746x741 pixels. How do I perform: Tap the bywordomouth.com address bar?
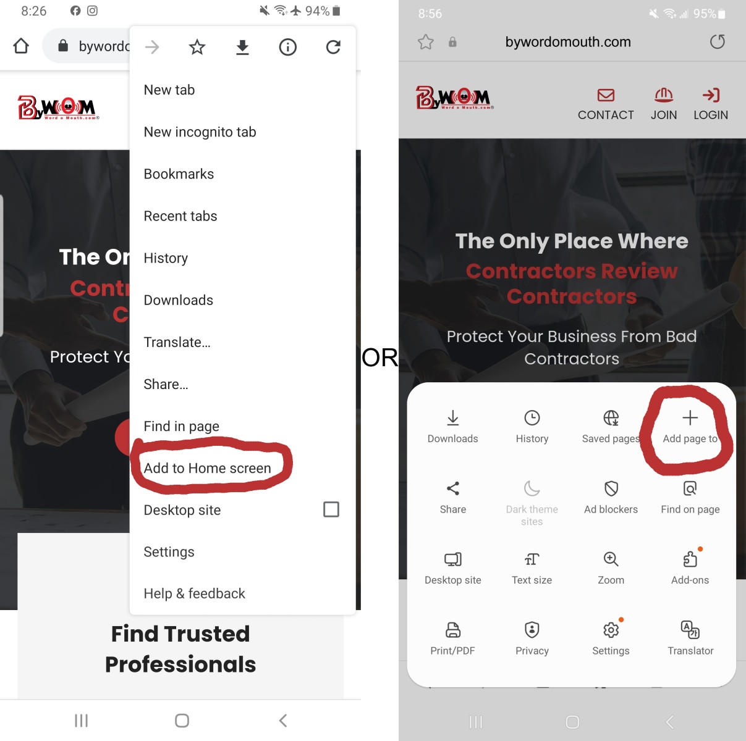tap(568, 42)
